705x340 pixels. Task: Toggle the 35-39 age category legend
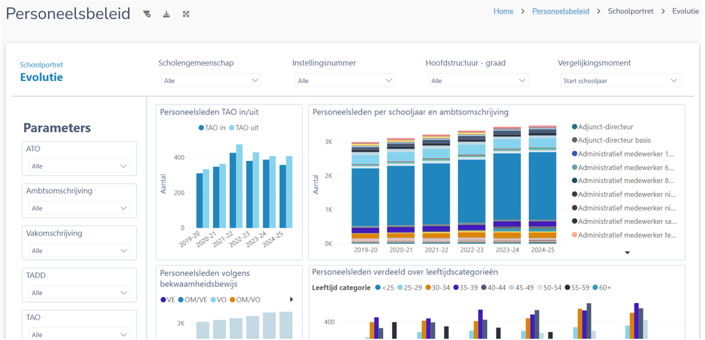pyautogui.click(x=456, y=287)
